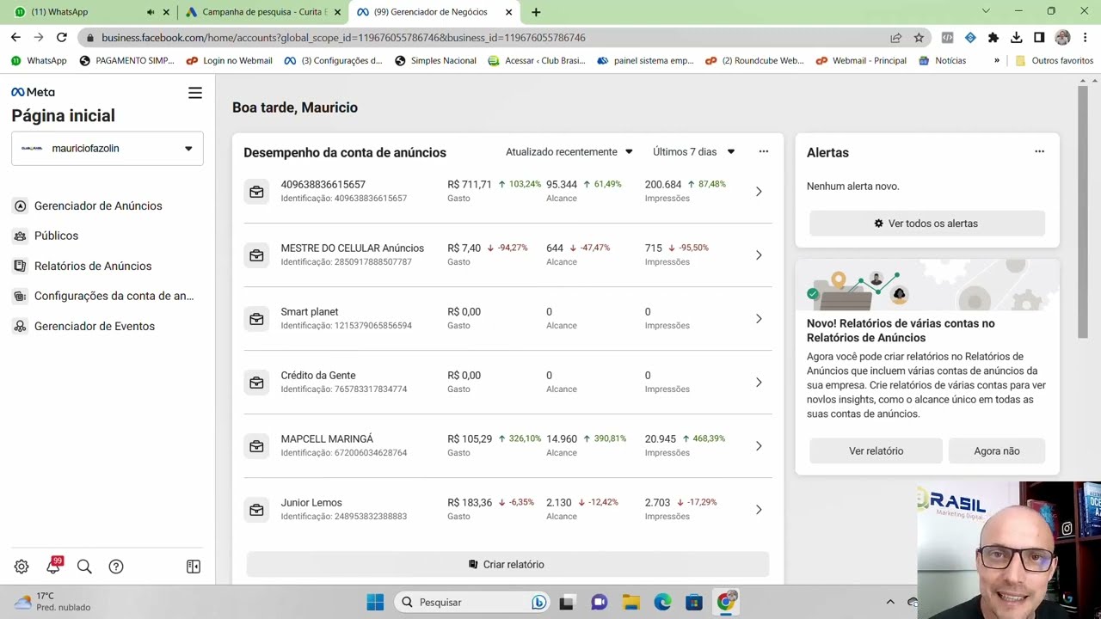Open Relatórios de Anúncios in sidebar

tap(93, 266)
